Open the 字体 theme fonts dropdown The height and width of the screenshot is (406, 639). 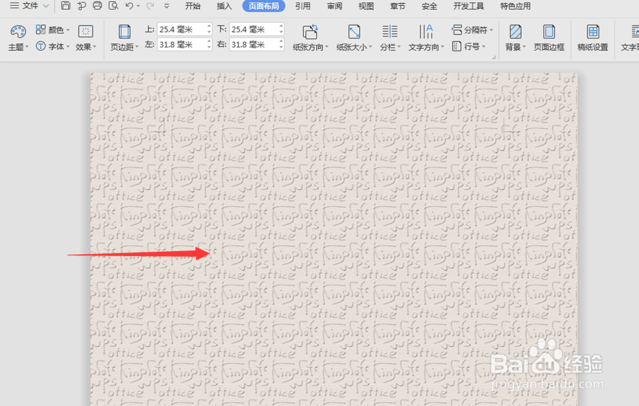[52, 47]
